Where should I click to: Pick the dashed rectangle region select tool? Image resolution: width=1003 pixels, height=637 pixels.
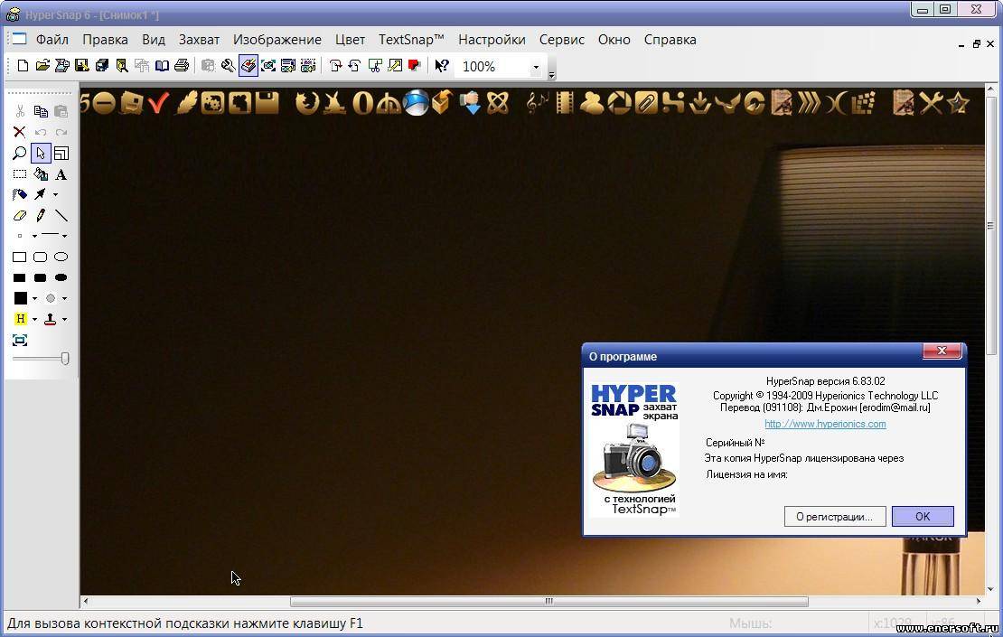tap(20, 174)
